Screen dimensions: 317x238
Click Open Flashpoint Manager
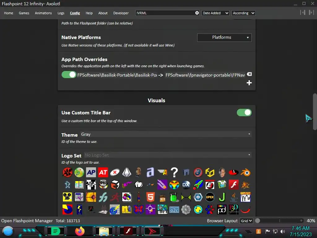tap(27, 221)
